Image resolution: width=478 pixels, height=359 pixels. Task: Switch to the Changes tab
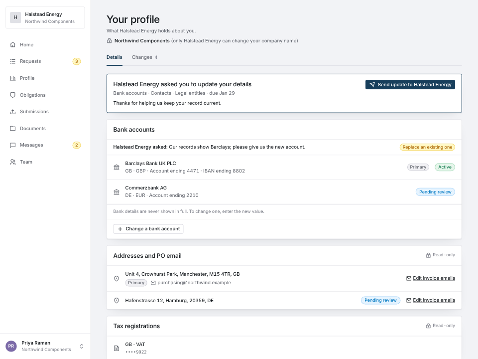pos(144,57)
